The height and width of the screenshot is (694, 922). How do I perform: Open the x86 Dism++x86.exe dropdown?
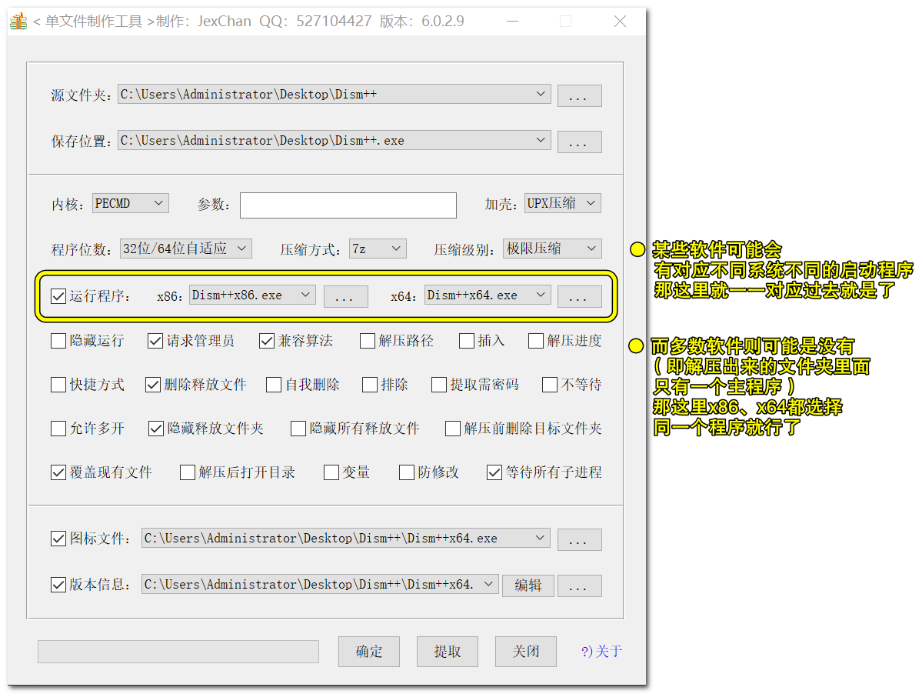click(252, 295)
